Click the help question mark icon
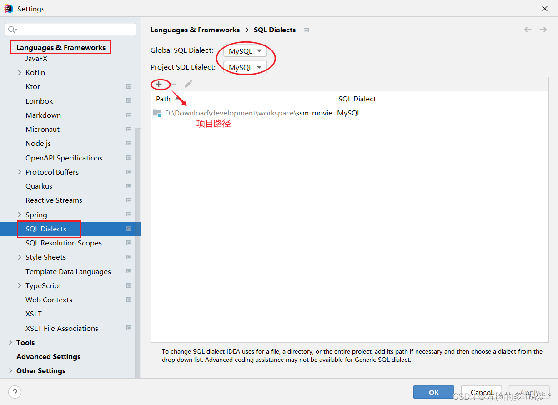The width and height of the screenshot is (558, 405). 15,392
